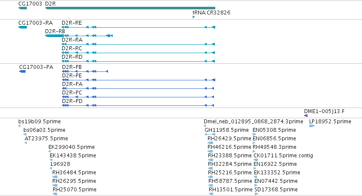Click the D2R-RC transcript label
This screenshot has width=362, height=196.
click(x=72, y=48)
